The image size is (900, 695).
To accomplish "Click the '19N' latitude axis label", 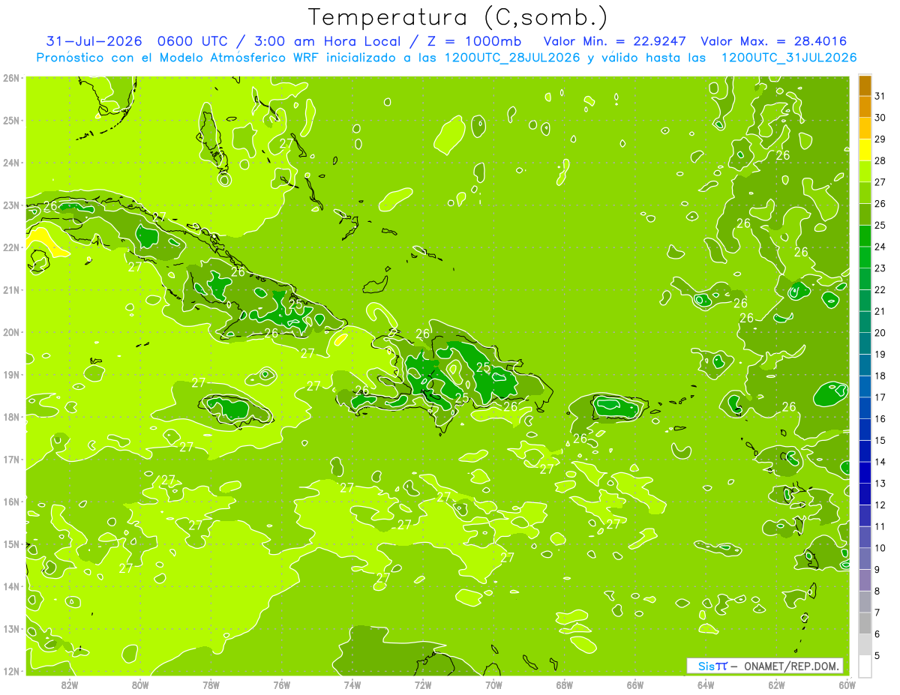I will (x=11, y=374).
